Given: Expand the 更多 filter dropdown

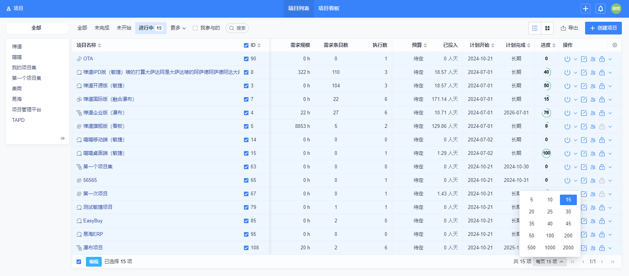Looking at the screenshot, I should 178,28.
